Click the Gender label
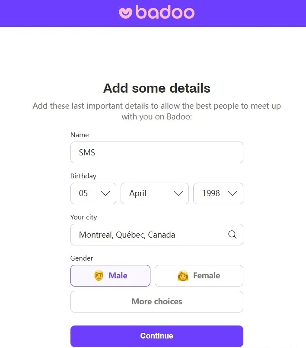The height and width of the screenshot is (348, 306). (x=82, y=258)
